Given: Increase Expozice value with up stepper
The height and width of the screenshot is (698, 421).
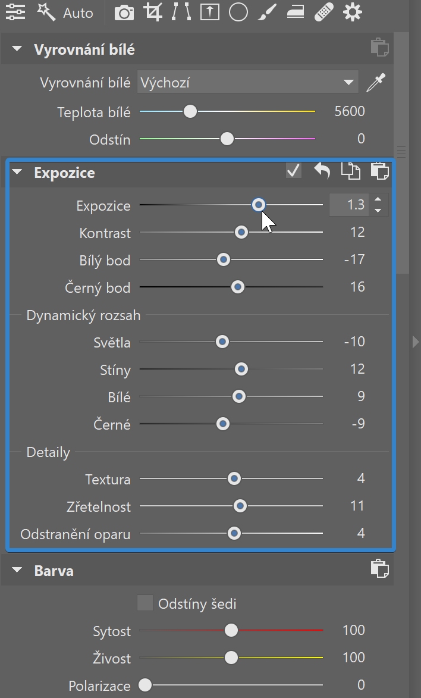Looking at the screenshot, I should point(378,200).
